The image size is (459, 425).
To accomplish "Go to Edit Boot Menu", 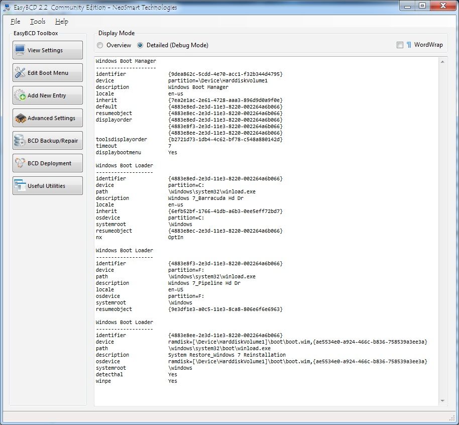I will coord(48,73).
